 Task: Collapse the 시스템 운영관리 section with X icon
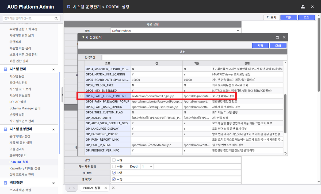tap(53, 129)
